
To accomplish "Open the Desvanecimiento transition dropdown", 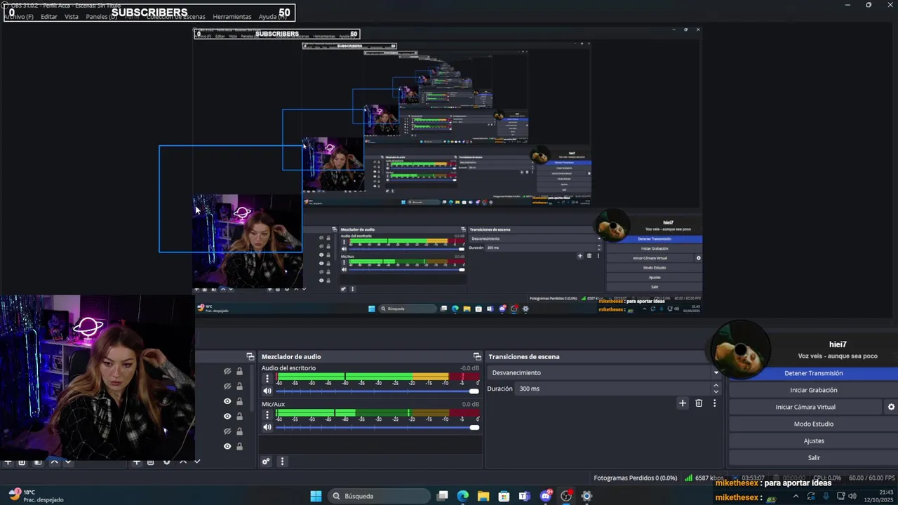I will (x=604, y=372).
